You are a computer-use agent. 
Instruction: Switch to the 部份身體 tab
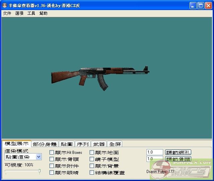(45, 144)
